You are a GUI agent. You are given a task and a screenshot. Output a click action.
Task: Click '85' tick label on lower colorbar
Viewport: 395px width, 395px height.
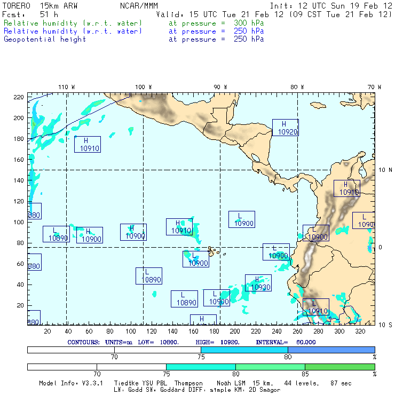305,374
